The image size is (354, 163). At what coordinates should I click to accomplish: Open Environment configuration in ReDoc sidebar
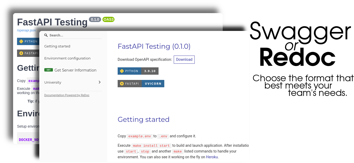click(x=67, y=58)
